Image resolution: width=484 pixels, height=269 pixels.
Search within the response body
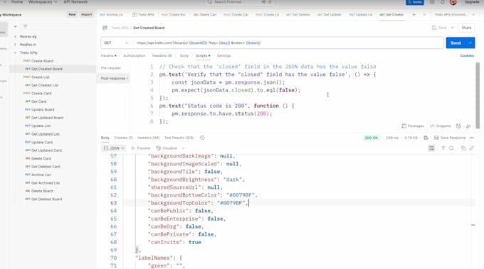coord(451,148)
